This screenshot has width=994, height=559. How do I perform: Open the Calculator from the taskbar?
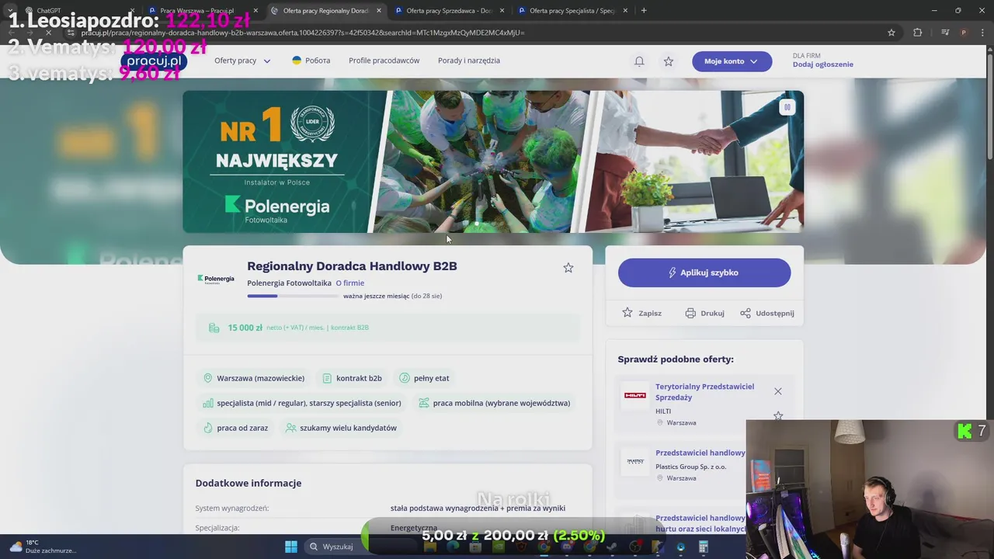pyautogui.click(x=703, y=547)
